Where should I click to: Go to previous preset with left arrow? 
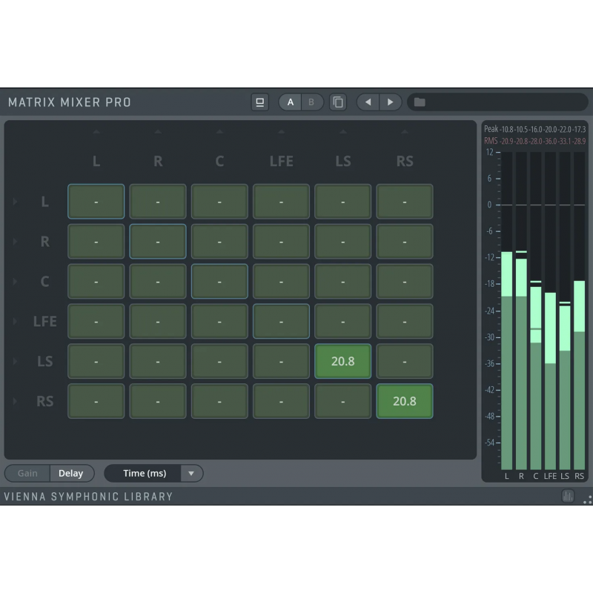pos(368,102)
